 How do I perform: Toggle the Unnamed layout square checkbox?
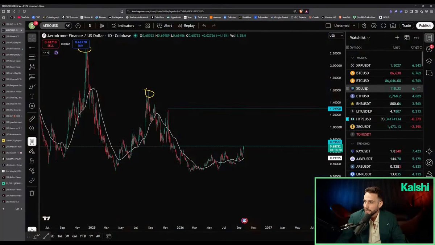pos(328,26)
